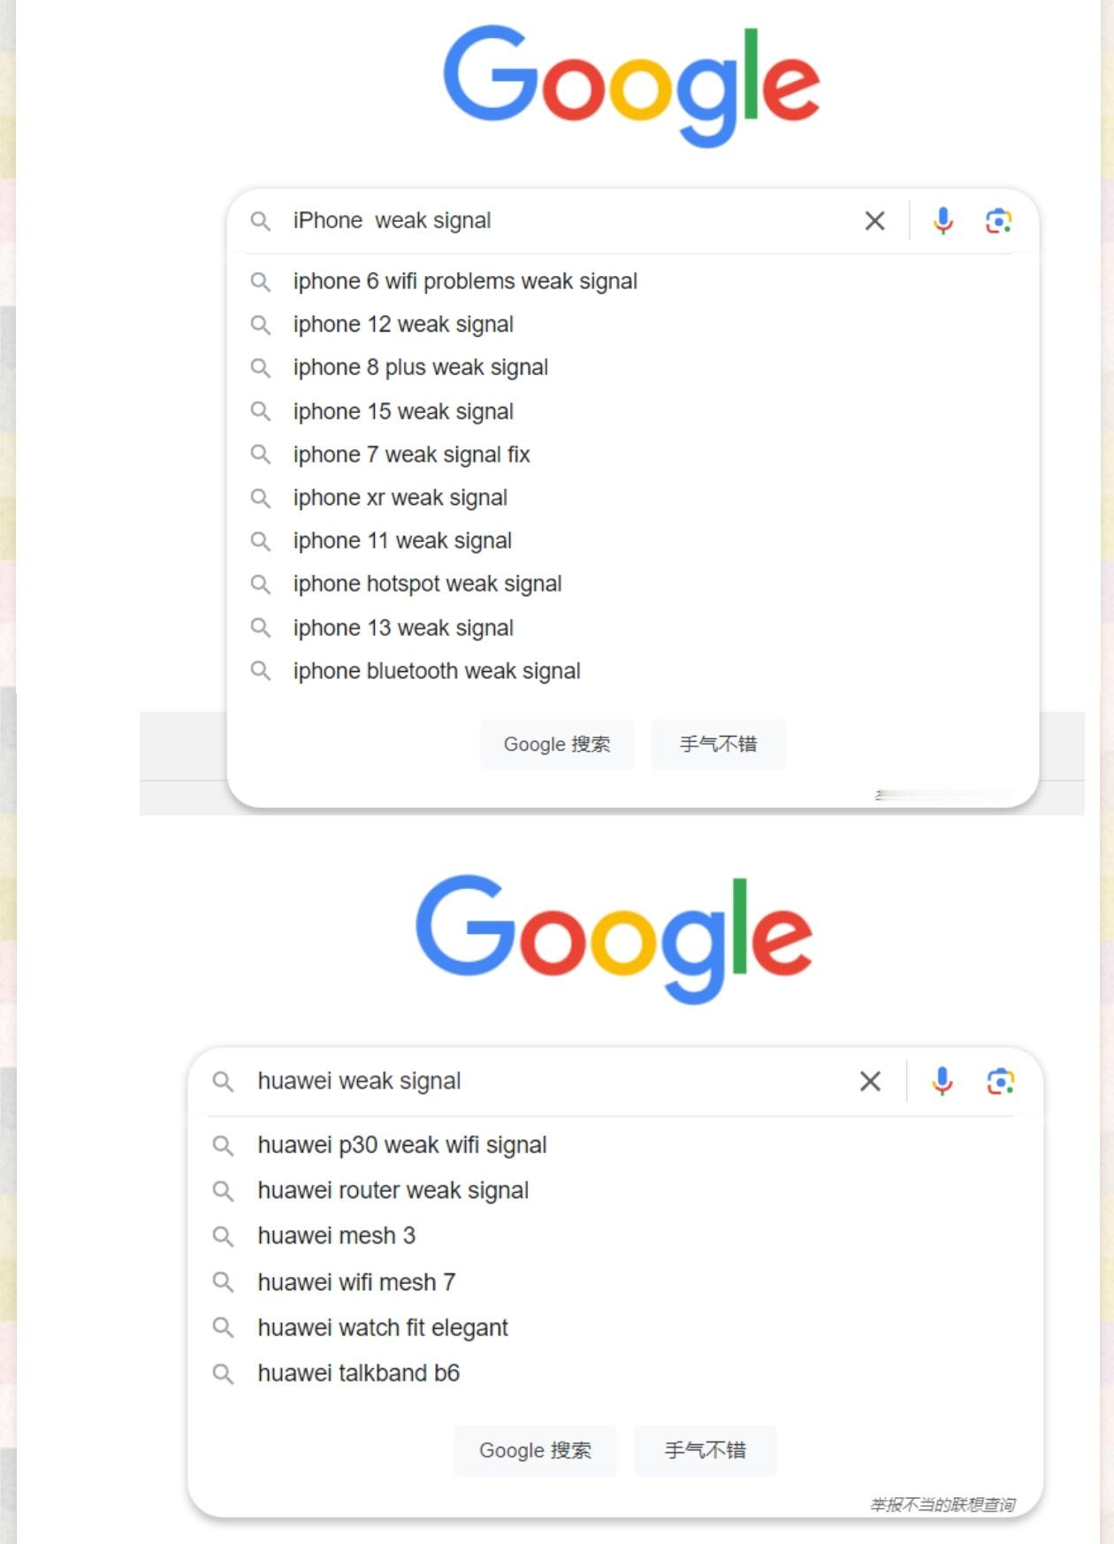Click Google 搜索 button under huawei suggestions

point(535,1450)
